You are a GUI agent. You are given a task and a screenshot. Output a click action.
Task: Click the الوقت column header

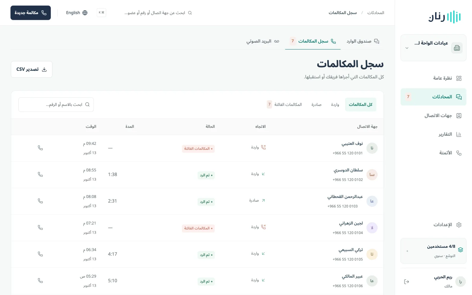pos(91,127)
